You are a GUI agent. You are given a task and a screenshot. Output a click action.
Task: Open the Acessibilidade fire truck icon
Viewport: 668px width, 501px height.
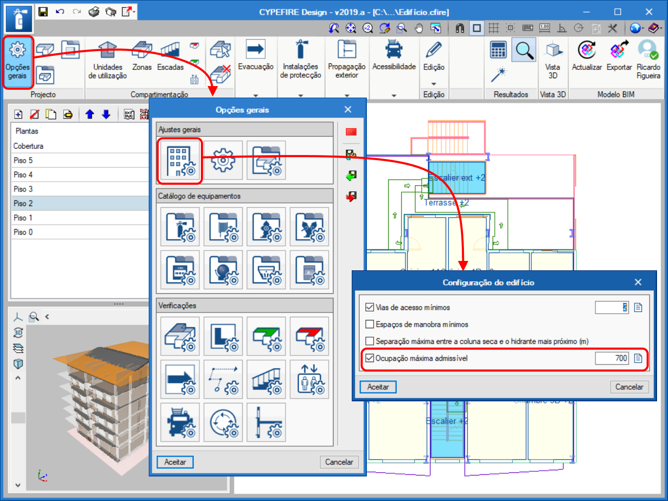coord(394,49)
